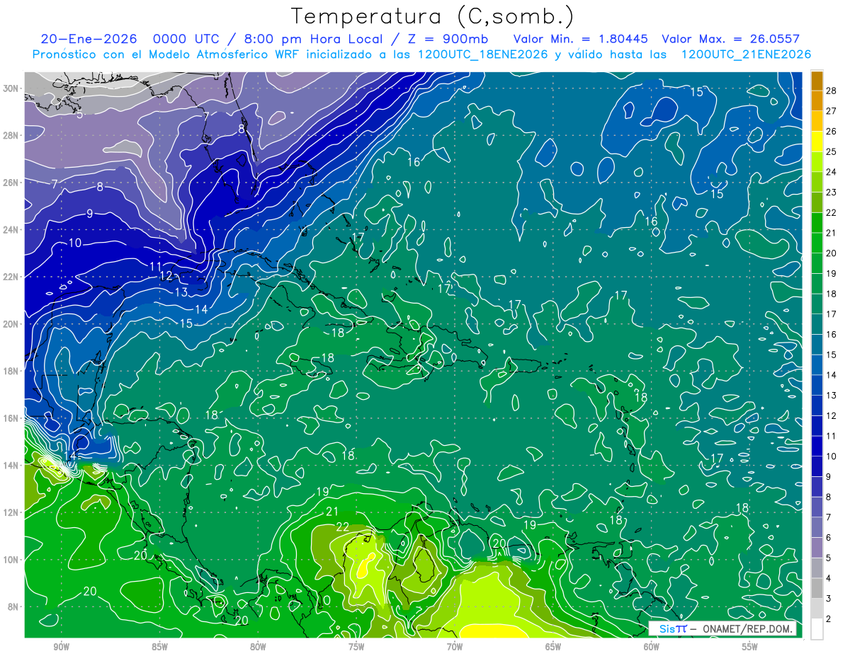
Task: Click longitude label '60W'
Action: click(652, 647)
